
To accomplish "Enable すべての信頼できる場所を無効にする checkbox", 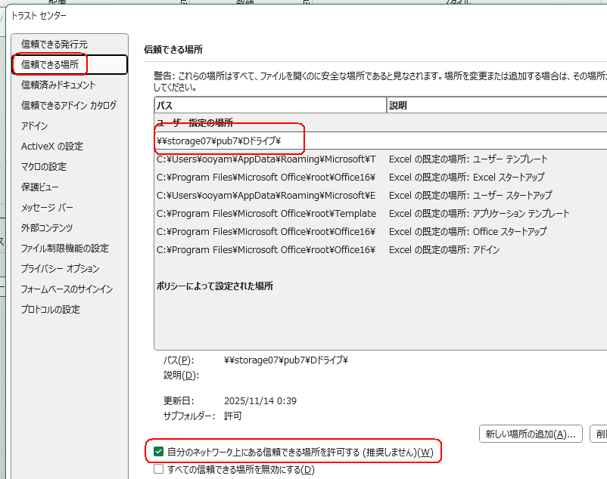I will coord(159,470).
